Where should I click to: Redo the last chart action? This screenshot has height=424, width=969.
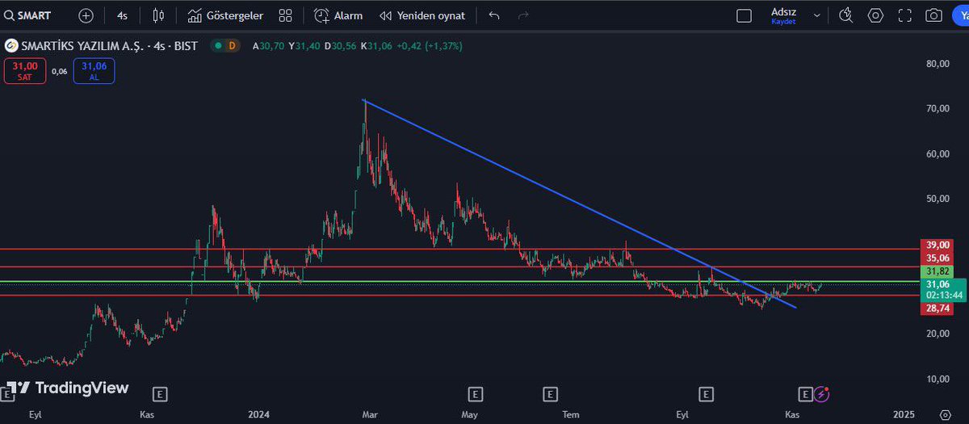coord(522,15)
